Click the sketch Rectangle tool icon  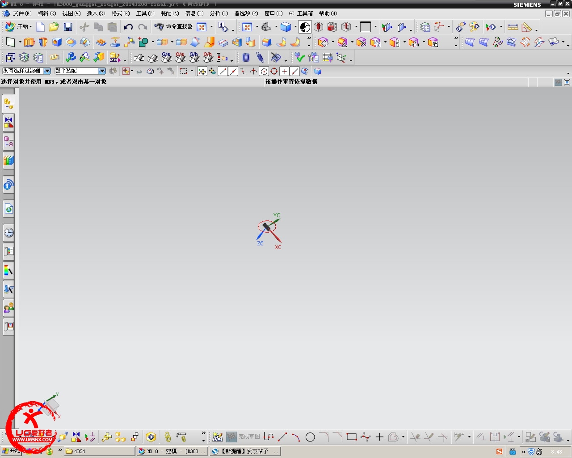coord(352,437)
